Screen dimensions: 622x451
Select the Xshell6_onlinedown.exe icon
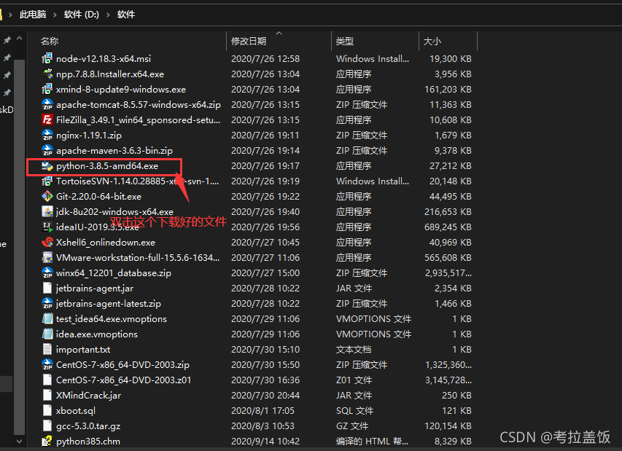tap(47, 242)
